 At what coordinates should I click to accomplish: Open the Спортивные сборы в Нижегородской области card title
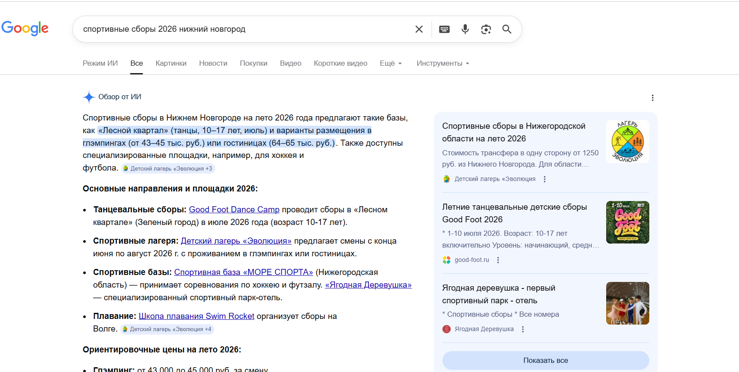(x=514, y=132)
